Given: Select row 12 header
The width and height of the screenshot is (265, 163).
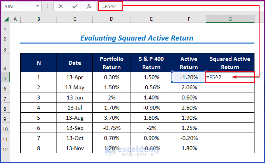Looking at the screenshot, I should 5,148.
